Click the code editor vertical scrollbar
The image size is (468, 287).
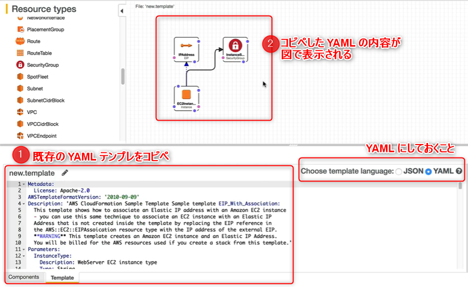tap(460, 186)
